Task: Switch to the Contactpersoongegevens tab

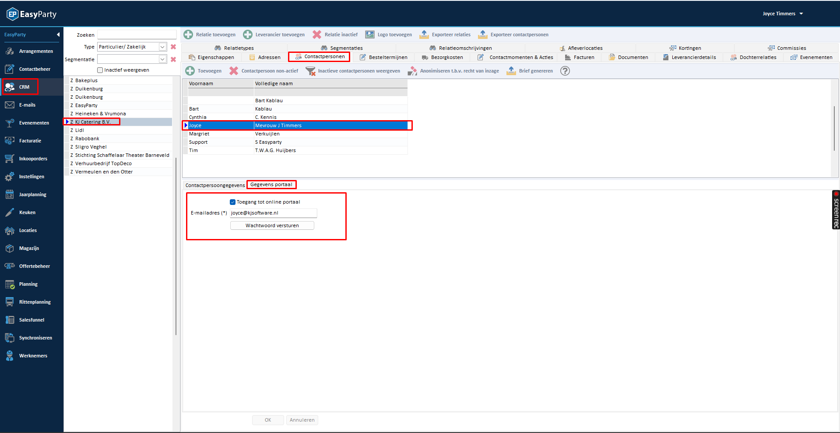Action: 215,185
